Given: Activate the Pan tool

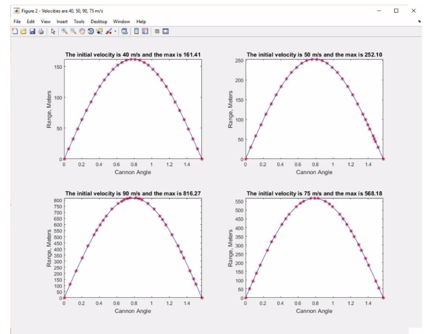Looking at the screenshot, I should (x=83, y=32).
